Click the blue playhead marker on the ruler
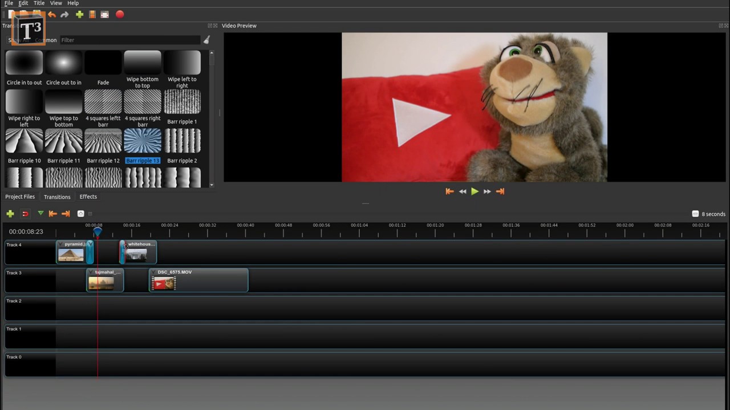730x410 pixels. coord(98,231)
